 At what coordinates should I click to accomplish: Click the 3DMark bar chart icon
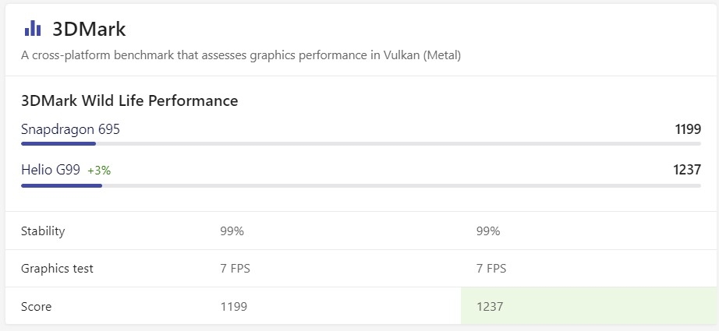(x=33, y=29)
